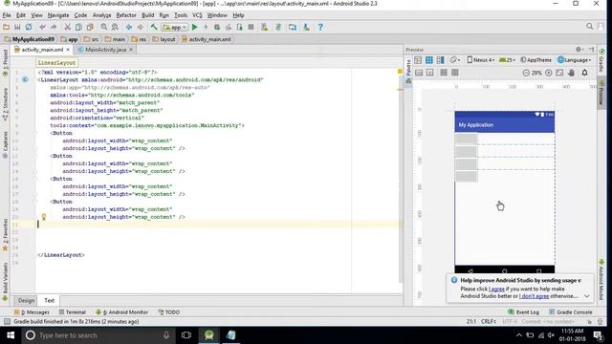The width and height of the screenshot is (612, 344).
Task: Open the orientation dropdown in preview
Action: pyautogui.click(x=455, y=60)
